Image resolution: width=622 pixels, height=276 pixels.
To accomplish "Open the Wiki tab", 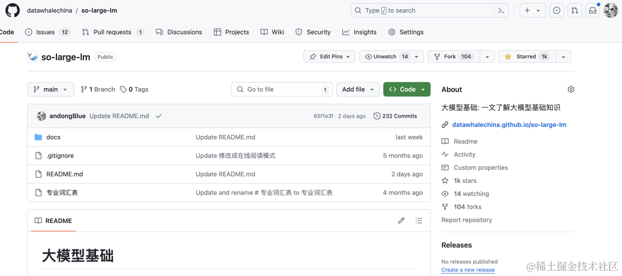I will (272, 32).
